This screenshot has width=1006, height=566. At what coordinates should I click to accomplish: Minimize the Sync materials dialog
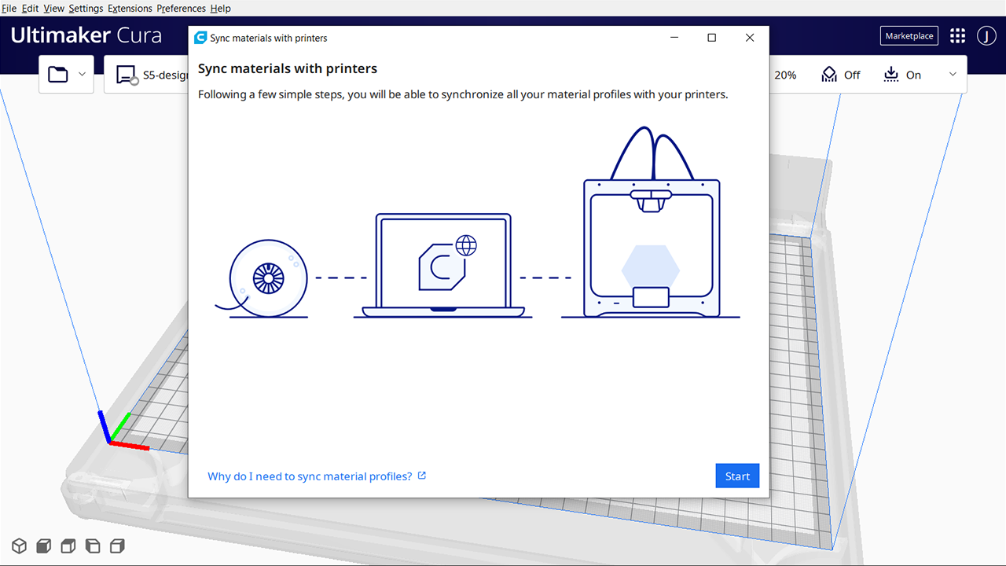tap(674, 38)
